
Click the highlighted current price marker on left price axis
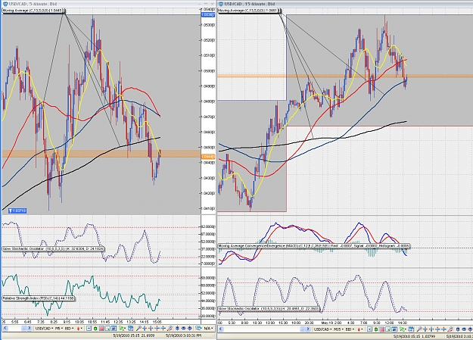pyautogui.click(x=208, y=157)
